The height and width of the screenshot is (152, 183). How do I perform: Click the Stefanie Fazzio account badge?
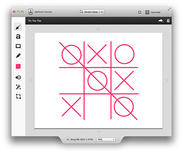[31, 12]
